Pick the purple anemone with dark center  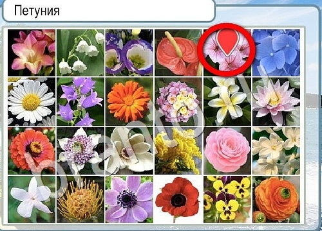click(129, 200)
